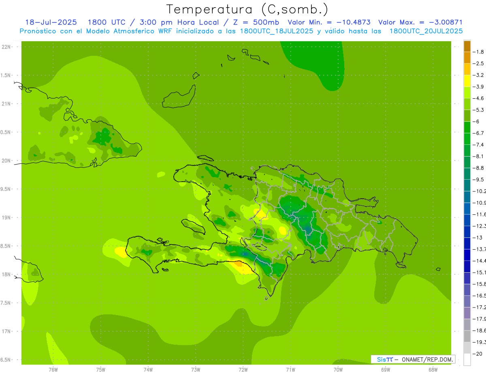The image size is (486, 375).
Task: Click the orange legend swatch between -1.8 and -2.5
Action: point(467,58)
